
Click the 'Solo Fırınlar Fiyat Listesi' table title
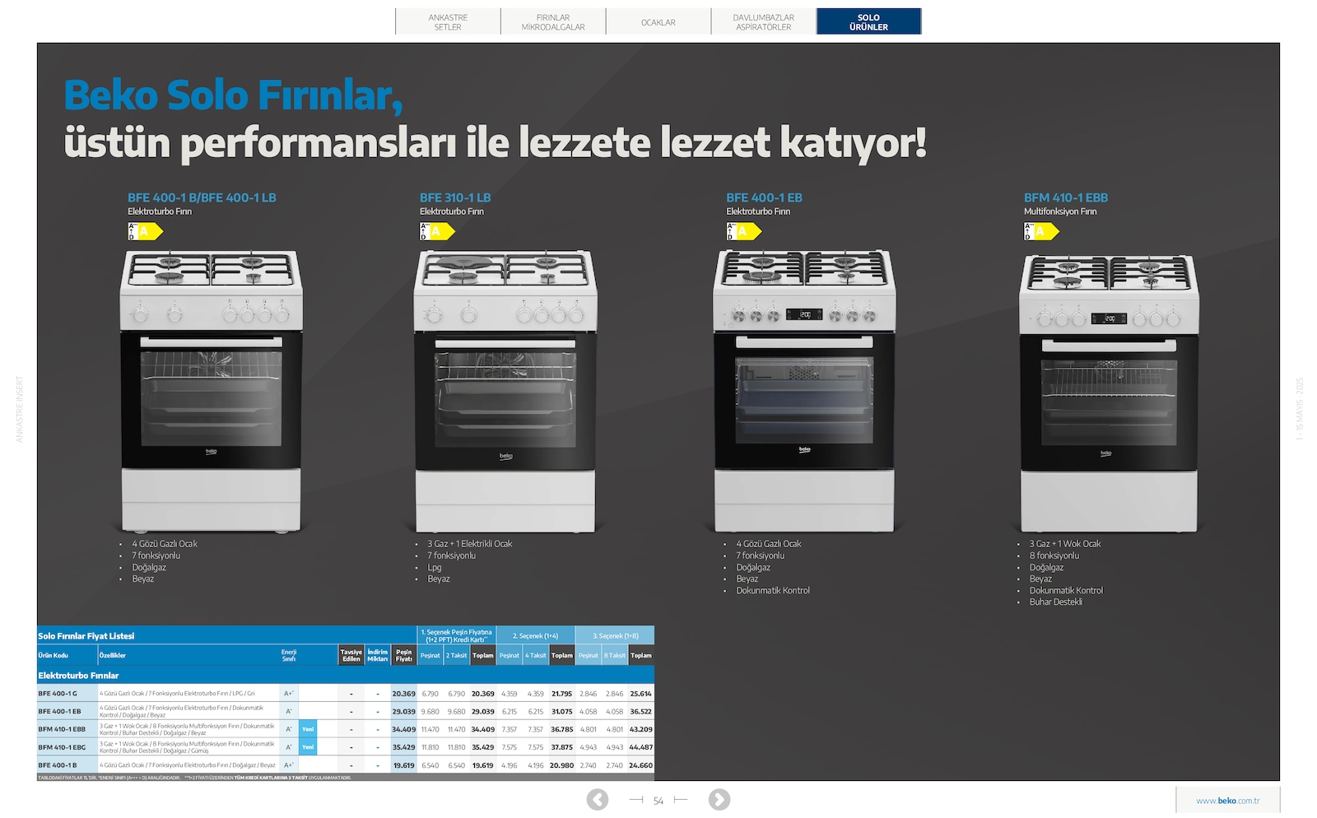click(x=86, y=635)
